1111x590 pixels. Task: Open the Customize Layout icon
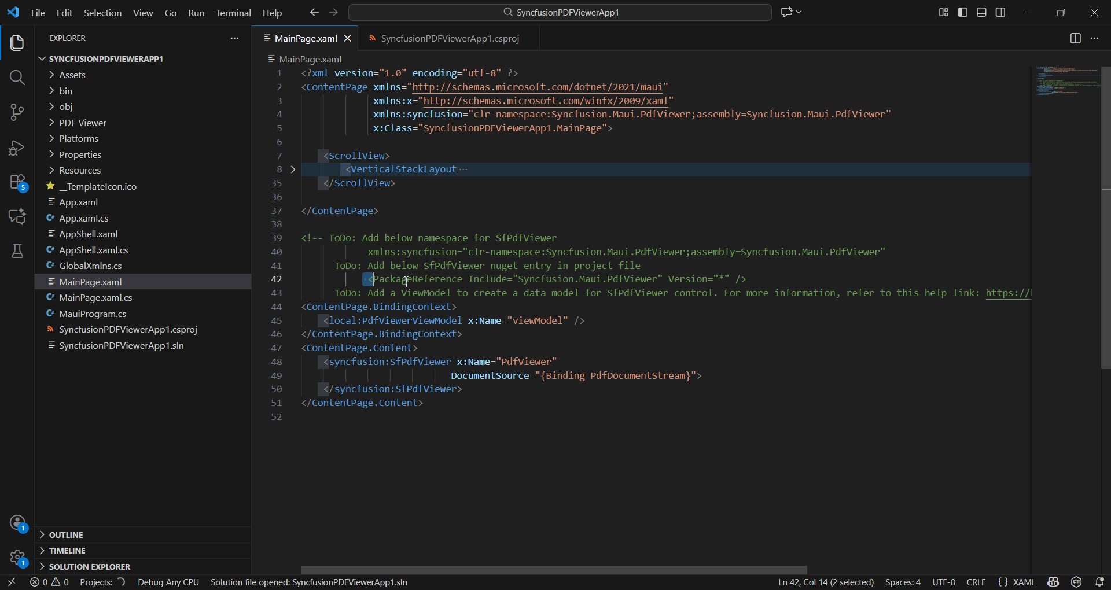(943, 12)
